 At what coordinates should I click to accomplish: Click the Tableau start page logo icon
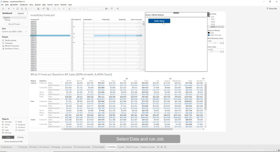pyautogui.click(x=3, y=8)
